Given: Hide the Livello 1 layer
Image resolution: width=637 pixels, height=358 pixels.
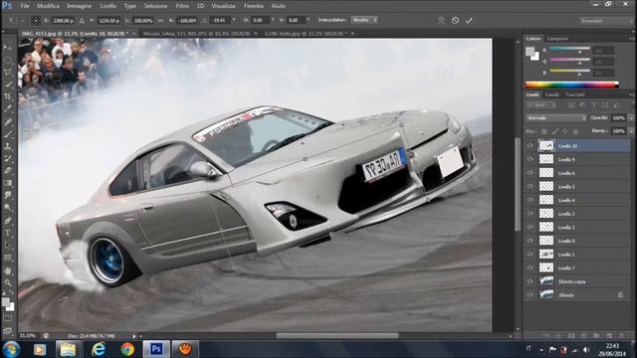Looking at the screenshot, I should pyautogui.click(x=530, y=255).
